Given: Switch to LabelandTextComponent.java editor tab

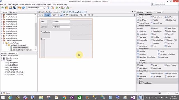Looking at the screenshot, I should tap(50, 12).
